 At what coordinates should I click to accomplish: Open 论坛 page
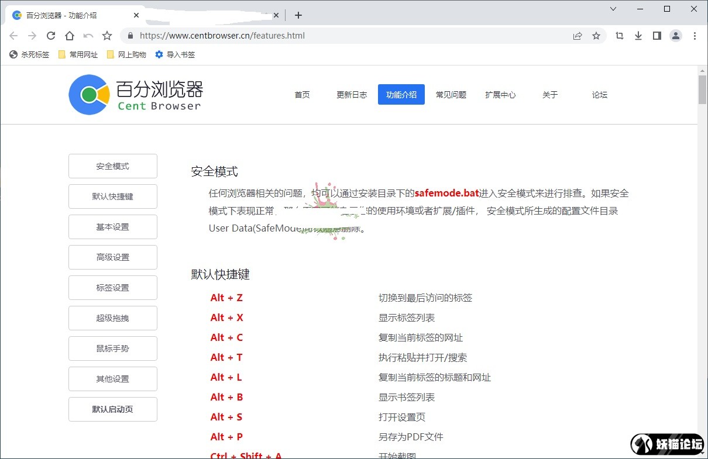600,95
